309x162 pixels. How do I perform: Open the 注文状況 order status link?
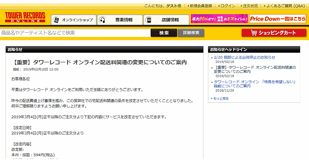[x=250, y=6]
